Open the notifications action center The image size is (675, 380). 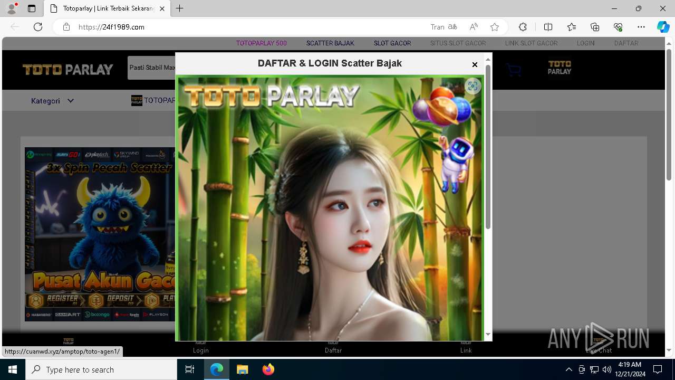coord(658,369)
